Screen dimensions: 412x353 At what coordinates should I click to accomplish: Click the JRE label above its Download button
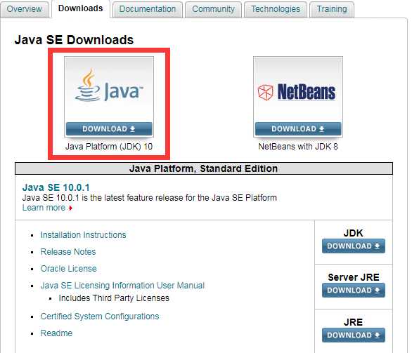coord(354,322)
